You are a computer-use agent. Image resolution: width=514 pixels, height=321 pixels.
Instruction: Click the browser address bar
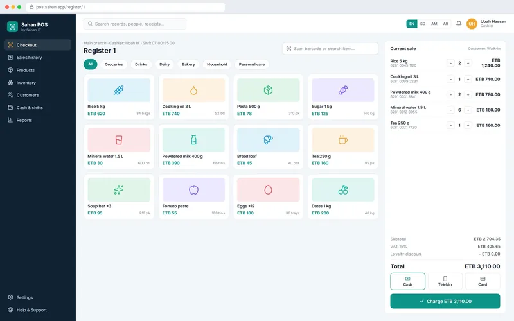click(x=125, y=7)
